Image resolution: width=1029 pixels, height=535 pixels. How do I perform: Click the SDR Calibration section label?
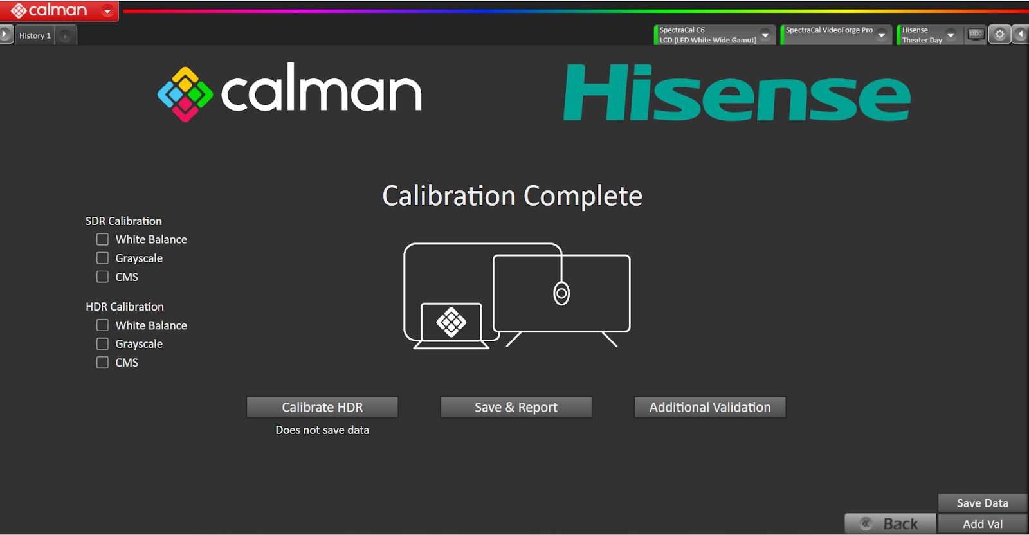pos(123,221)
